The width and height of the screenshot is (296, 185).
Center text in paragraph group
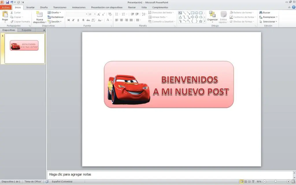click(x=121, y=20)
